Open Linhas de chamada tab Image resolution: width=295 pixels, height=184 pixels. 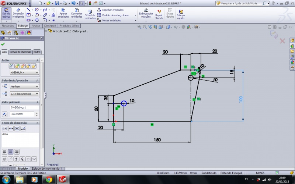click(x=20, y=52)
